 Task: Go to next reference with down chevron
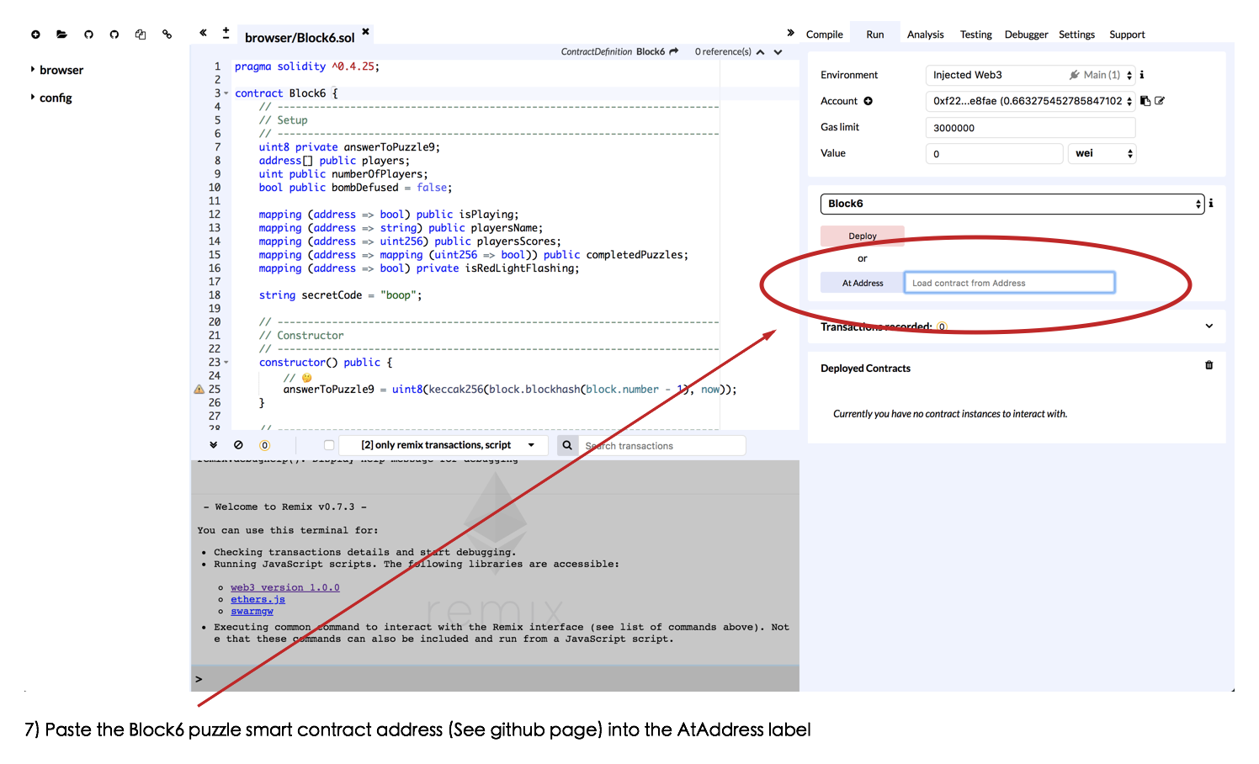point(778,52)
